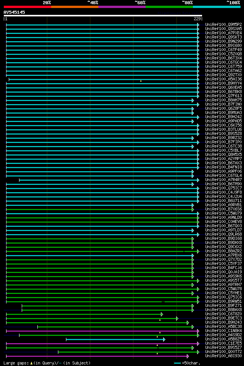Click the UniRef100_C5YHE1 label
Viewport: 244px width, 366px height.
(223, 293)
